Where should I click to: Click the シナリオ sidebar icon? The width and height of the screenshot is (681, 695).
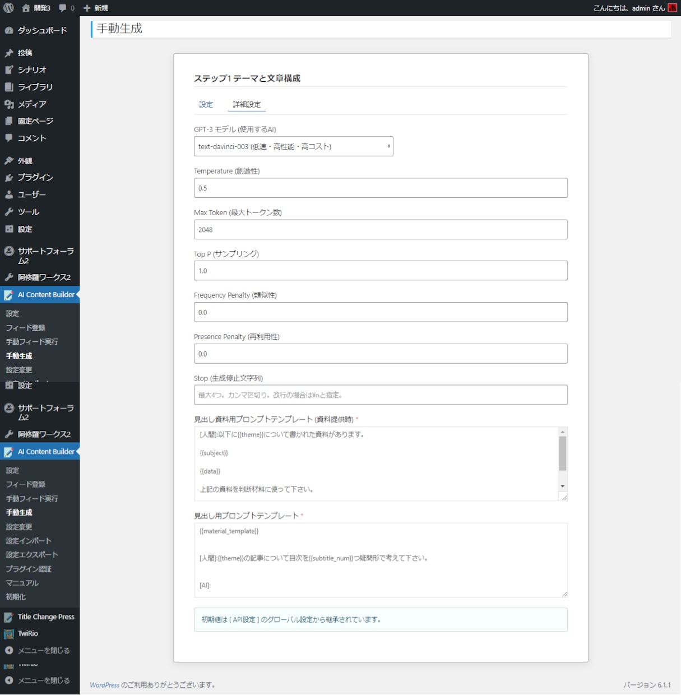(9, 69)
